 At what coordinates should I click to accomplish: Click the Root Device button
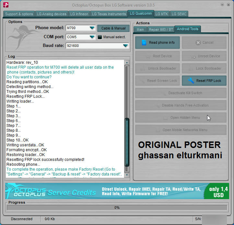pyautogui.click(x=158, y=56)
